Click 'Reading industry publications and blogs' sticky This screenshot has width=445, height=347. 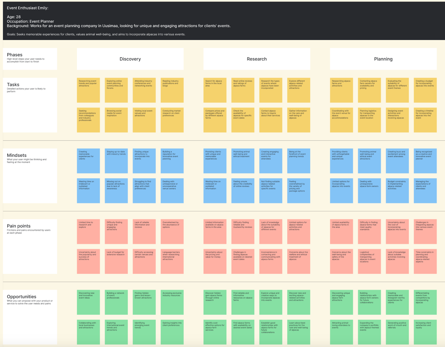point(172,90)
